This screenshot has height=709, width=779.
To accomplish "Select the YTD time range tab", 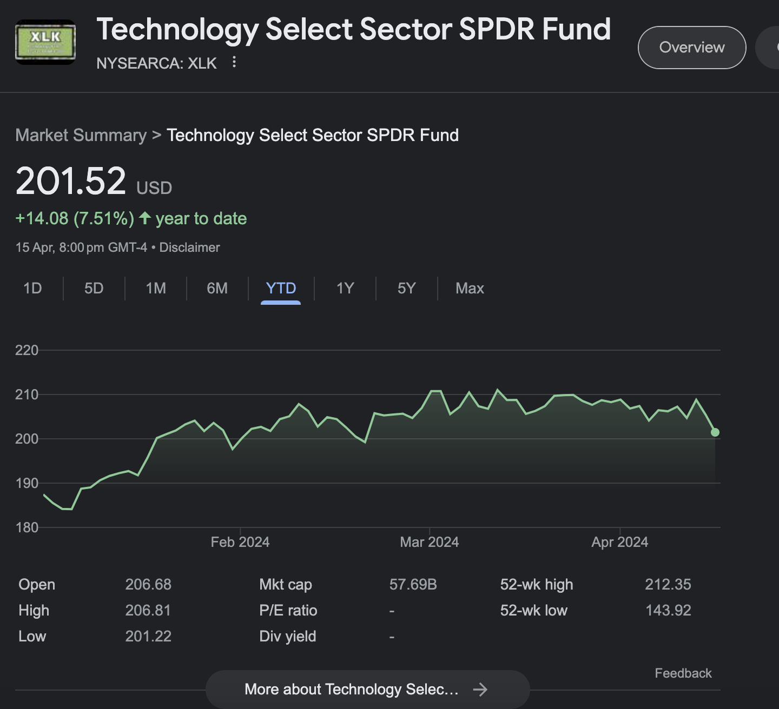I will click(281, 288).
